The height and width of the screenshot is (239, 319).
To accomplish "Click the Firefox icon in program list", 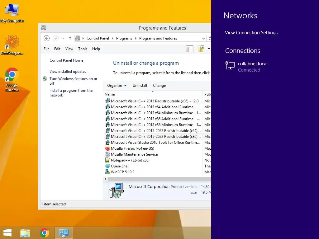I will click(x=107, y=148).
